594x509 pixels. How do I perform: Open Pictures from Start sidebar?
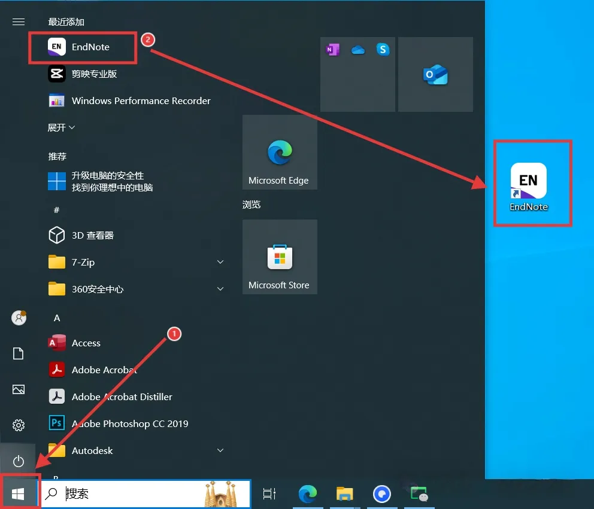coord(18,389)
